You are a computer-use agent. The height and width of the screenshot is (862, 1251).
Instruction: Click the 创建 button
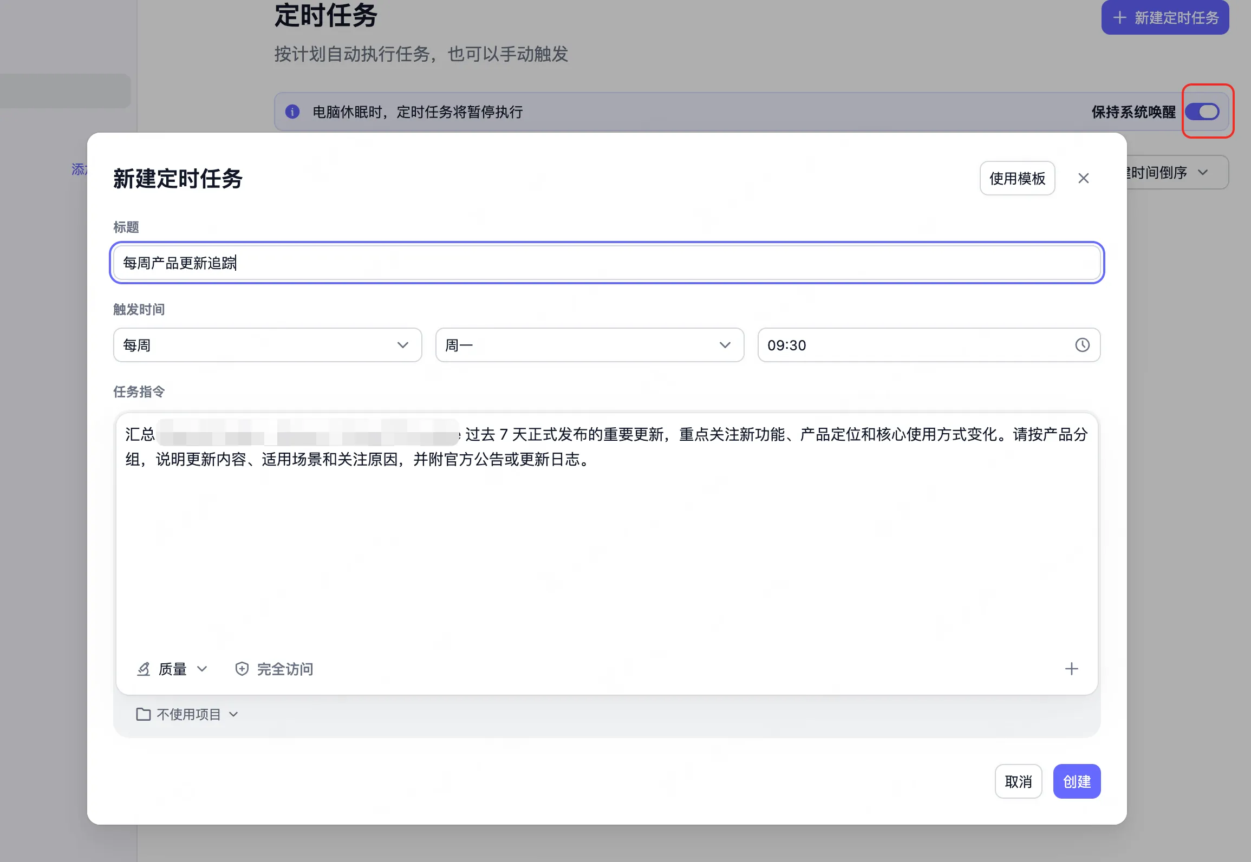(x=1077, y=781)
